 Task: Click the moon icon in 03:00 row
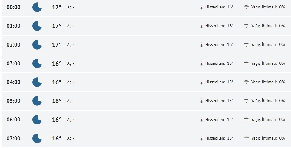(37, 63)
